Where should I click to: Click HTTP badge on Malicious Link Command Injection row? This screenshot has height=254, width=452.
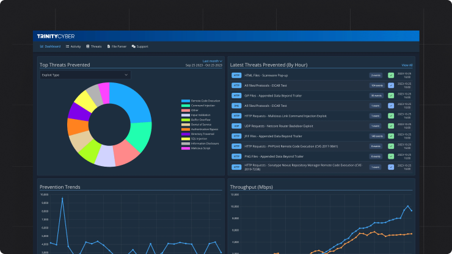pos(236,116)
